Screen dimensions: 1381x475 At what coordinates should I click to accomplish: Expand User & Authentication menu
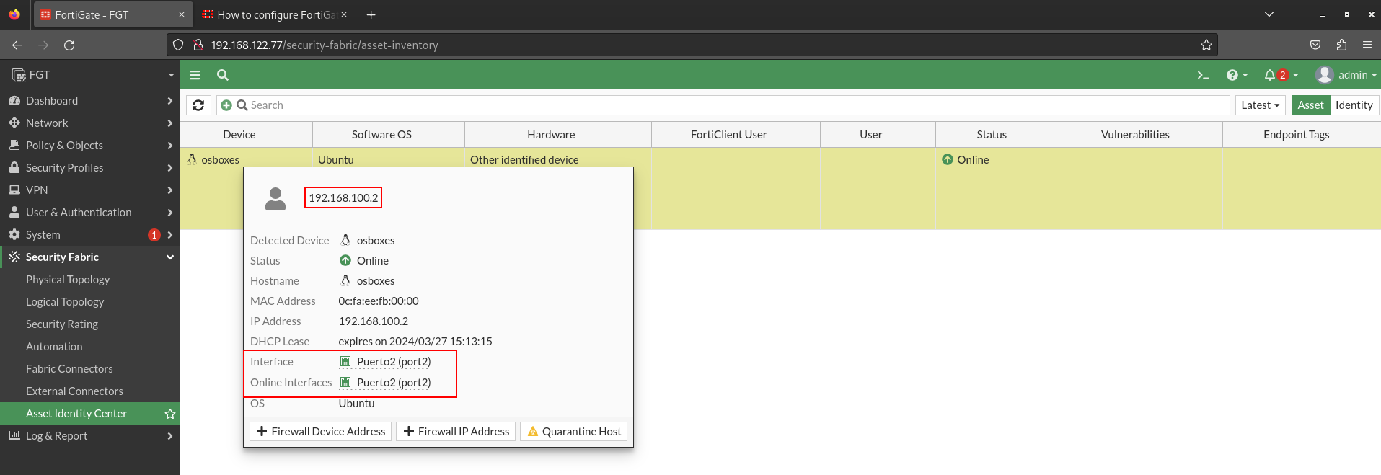click(89, 213)
